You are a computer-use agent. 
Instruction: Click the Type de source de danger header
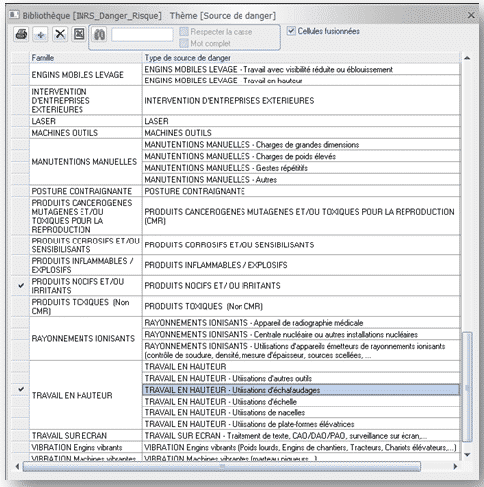pos(301,58)
